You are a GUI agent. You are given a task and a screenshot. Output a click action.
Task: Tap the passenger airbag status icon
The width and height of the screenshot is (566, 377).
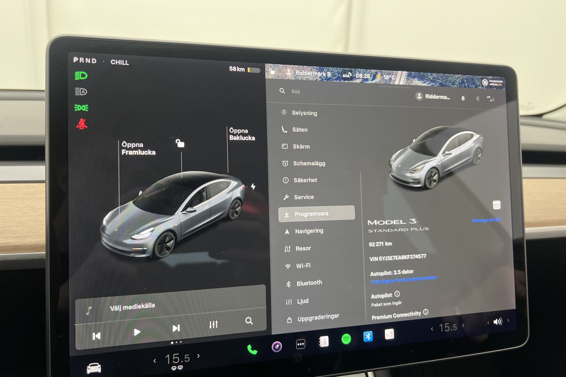[492, 83]
